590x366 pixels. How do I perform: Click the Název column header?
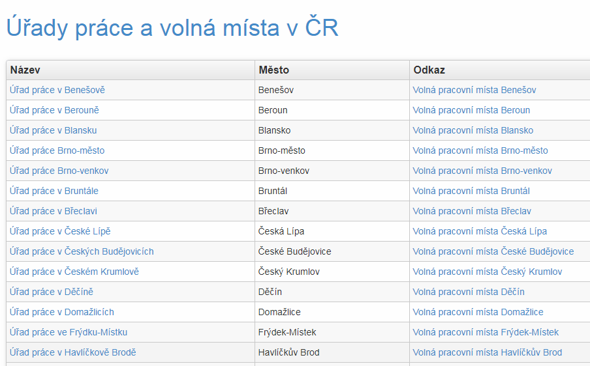coord(25,70)
